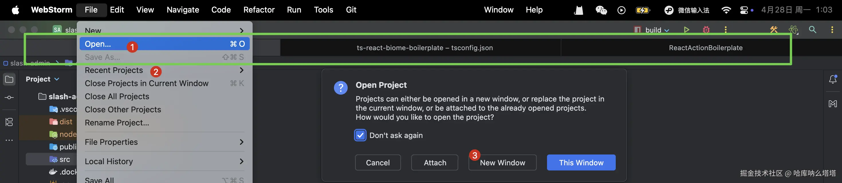Open the Structure tool window icon
This screenshot has height=183, width=842.
coord(9,122)
